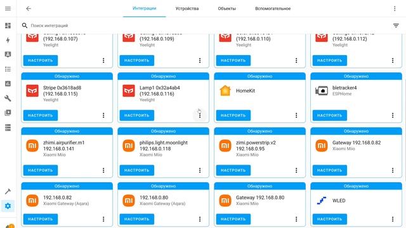Switch to the Вспомогательное tab
406x228 pixels.
[x=273, y=8]
